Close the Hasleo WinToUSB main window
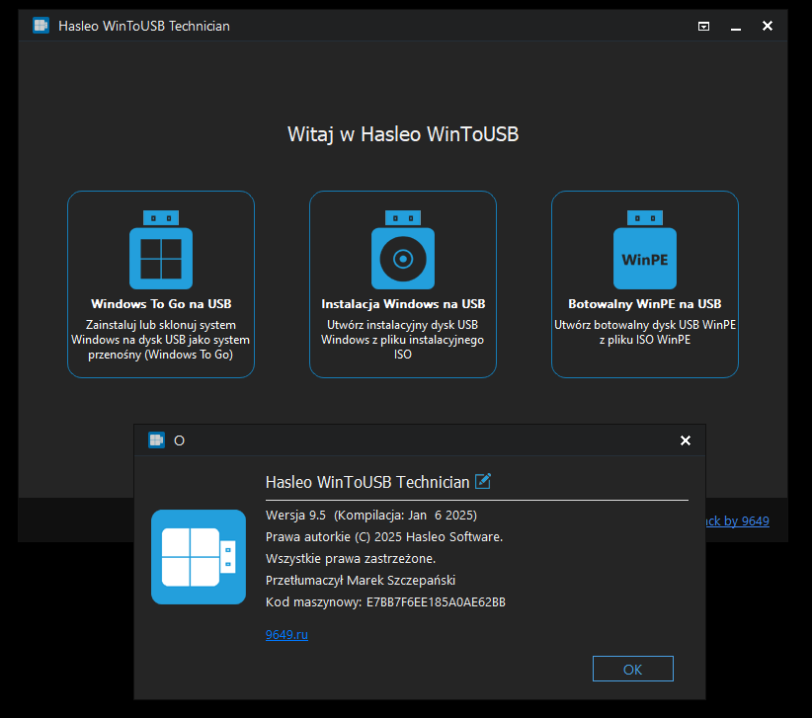The image size is (812, 718). [768, 26]
